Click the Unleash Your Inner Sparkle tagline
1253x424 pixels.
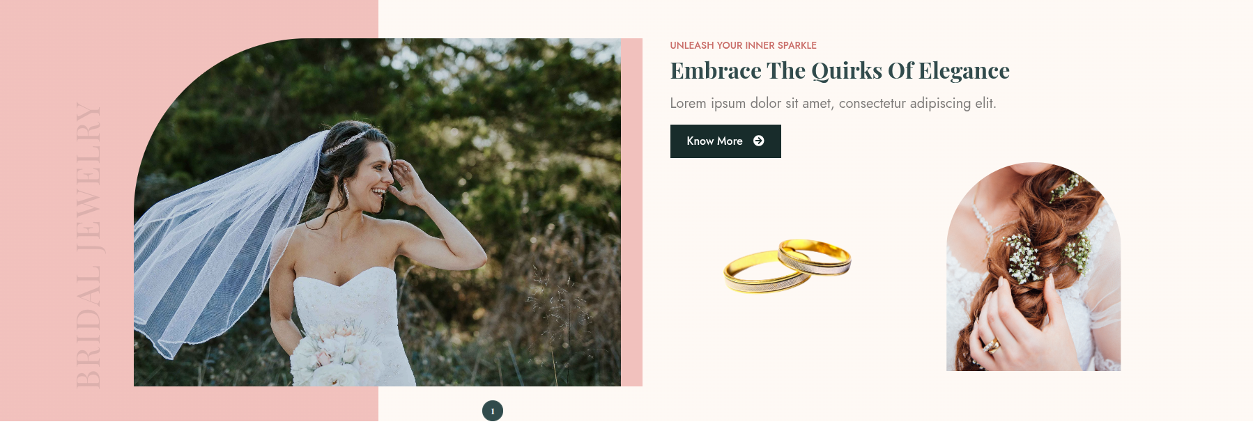(x=743, y=45)
